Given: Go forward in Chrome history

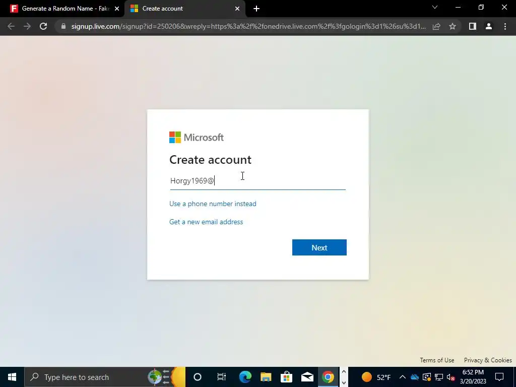Looking at the screenshot, I should pos(27,26).
